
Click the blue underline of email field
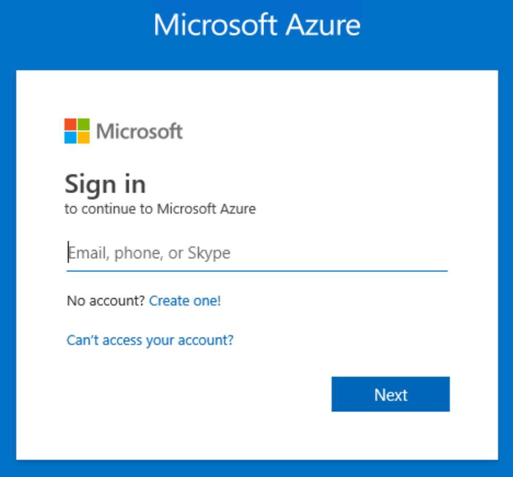257,271
